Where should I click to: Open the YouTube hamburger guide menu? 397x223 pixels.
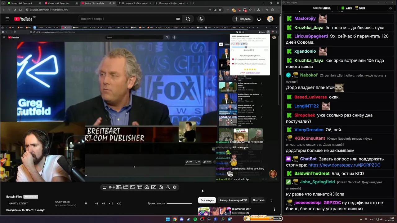(x=7, y=19)
